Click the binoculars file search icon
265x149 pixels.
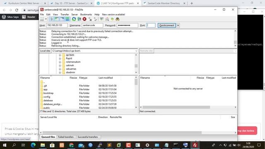click(x=118, y=19)
